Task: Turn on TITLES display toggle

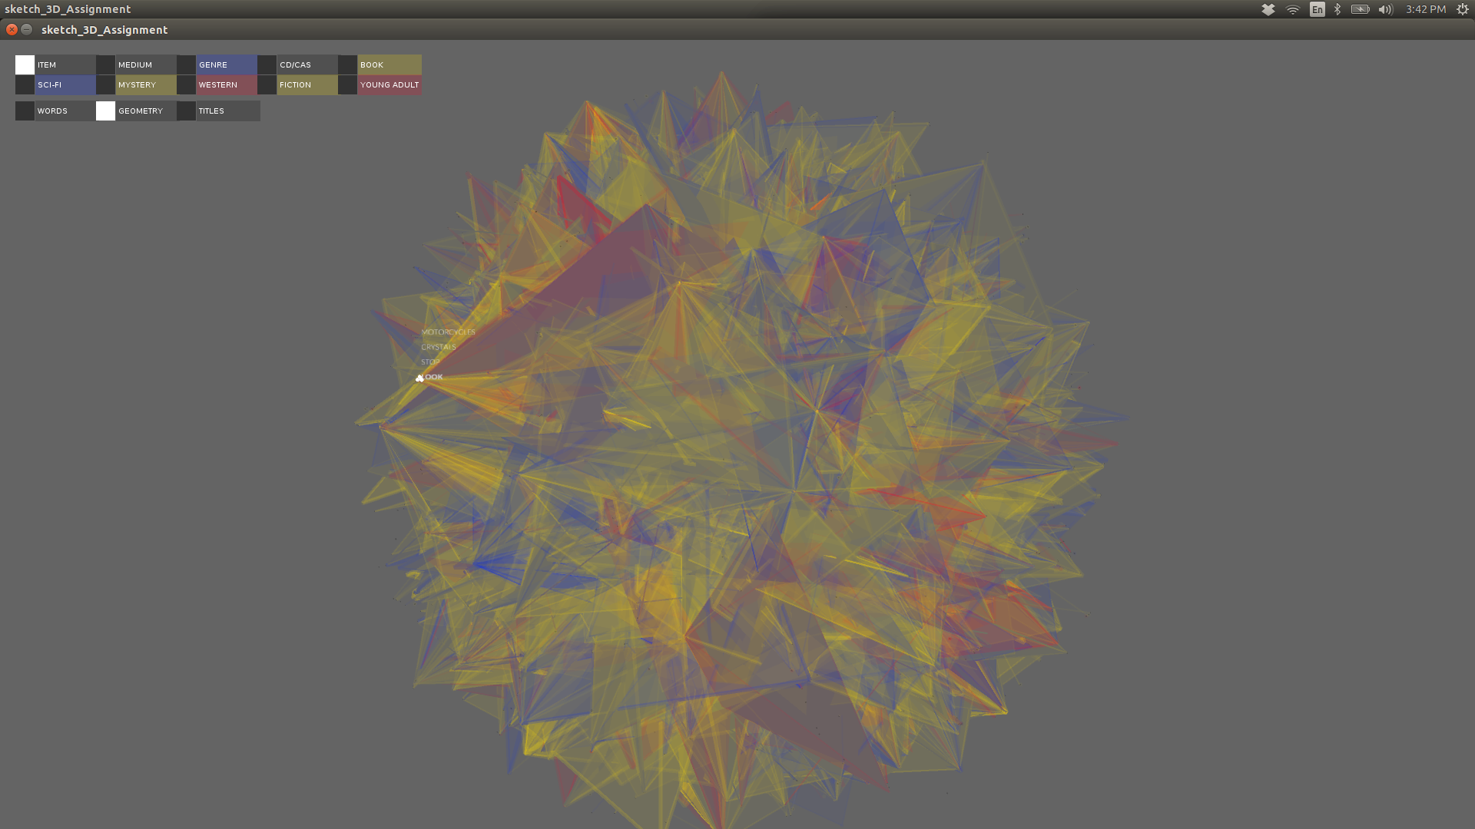Action: (186, 111)
